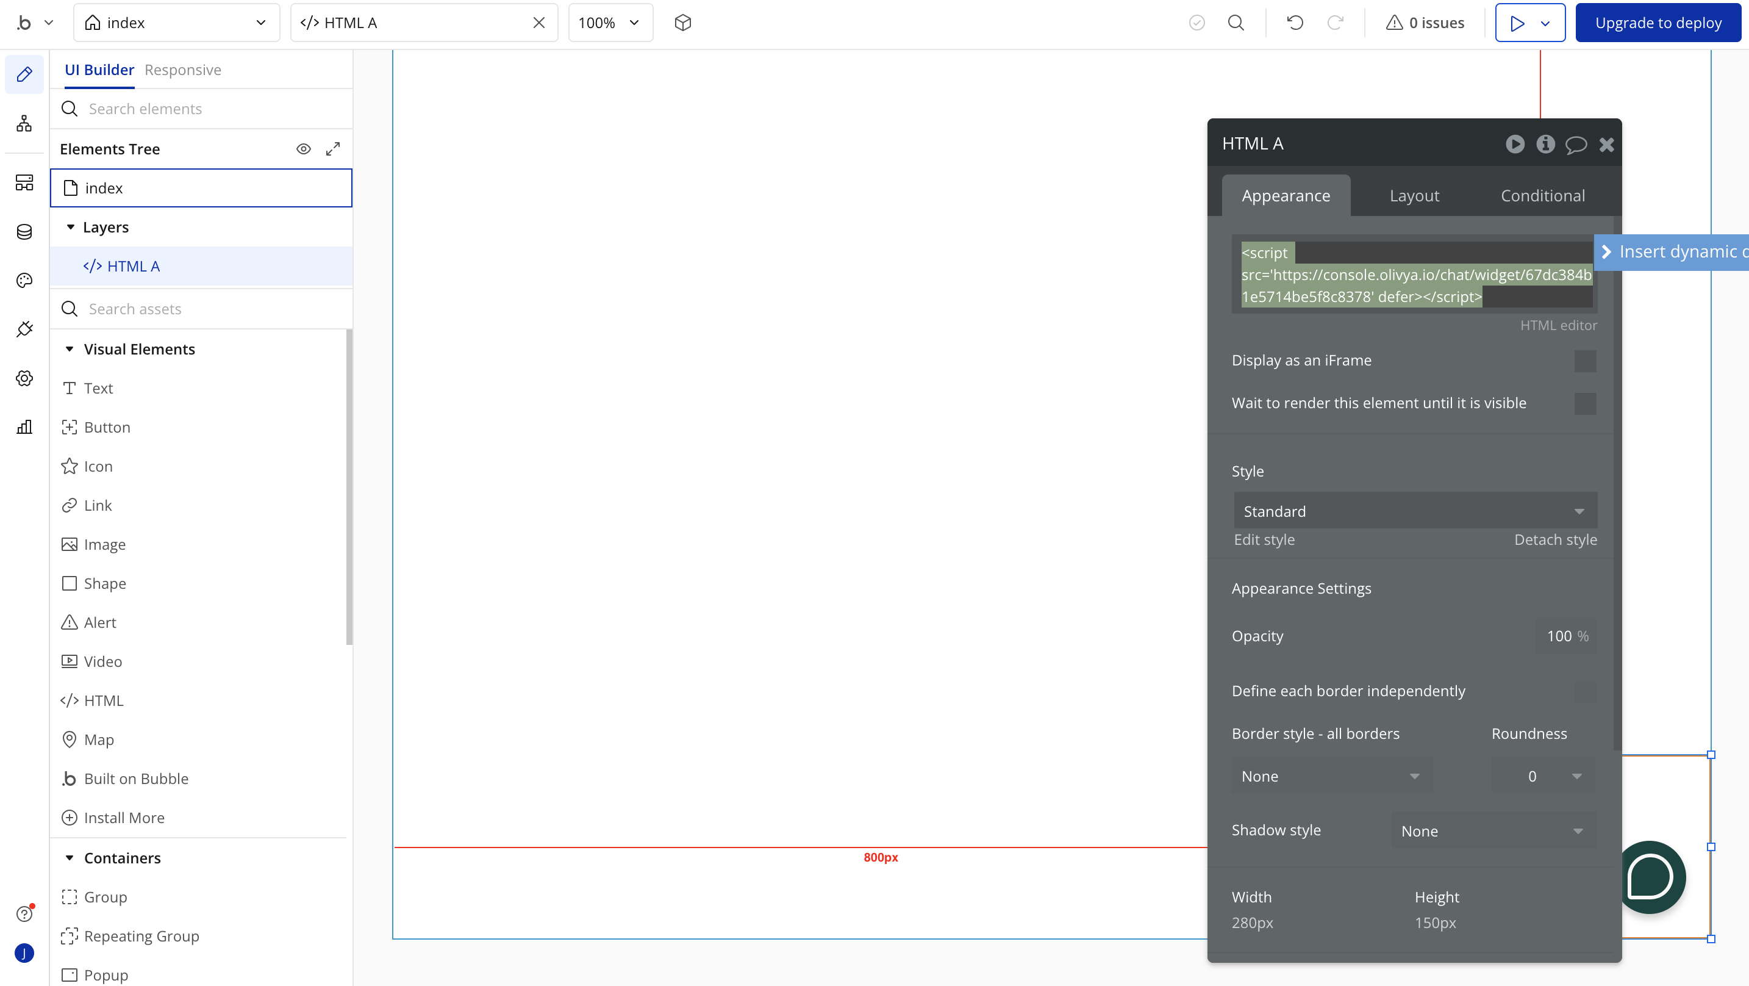Open element info in HTML A panel
Screen dimensions: 1749x986
click(1545, 144)
